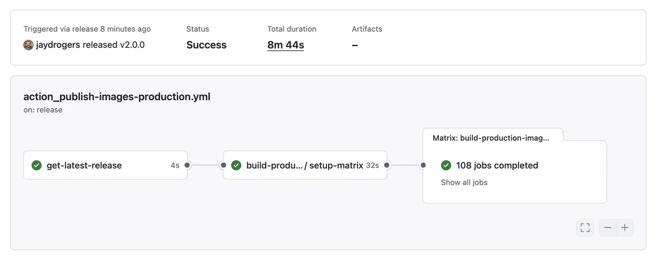Open the build-produ… / setup-matrix job
The width and height of the screenshot is (654, 259).
click(x=305, y=165)
